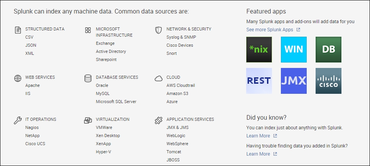Choose Tomcat data source
370x166 pixels.
point(174,152)
